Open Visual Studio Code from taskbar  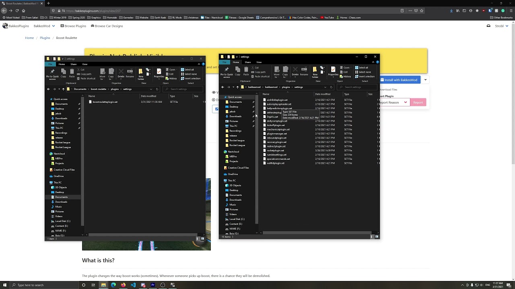coord(133,285)
